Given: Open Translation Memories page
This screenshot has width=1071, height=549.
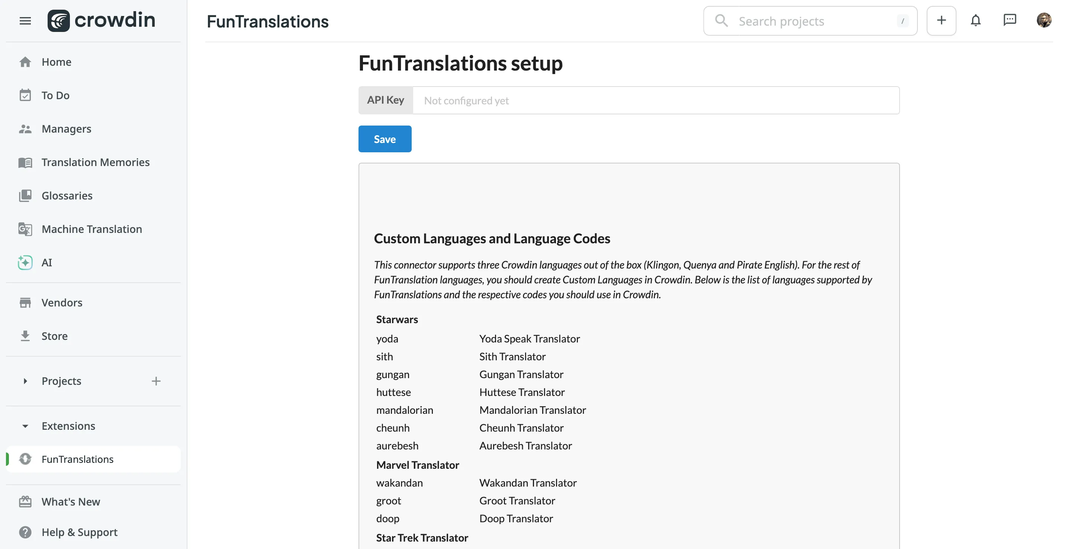Looking at the screenshot, I should point(95,162).
